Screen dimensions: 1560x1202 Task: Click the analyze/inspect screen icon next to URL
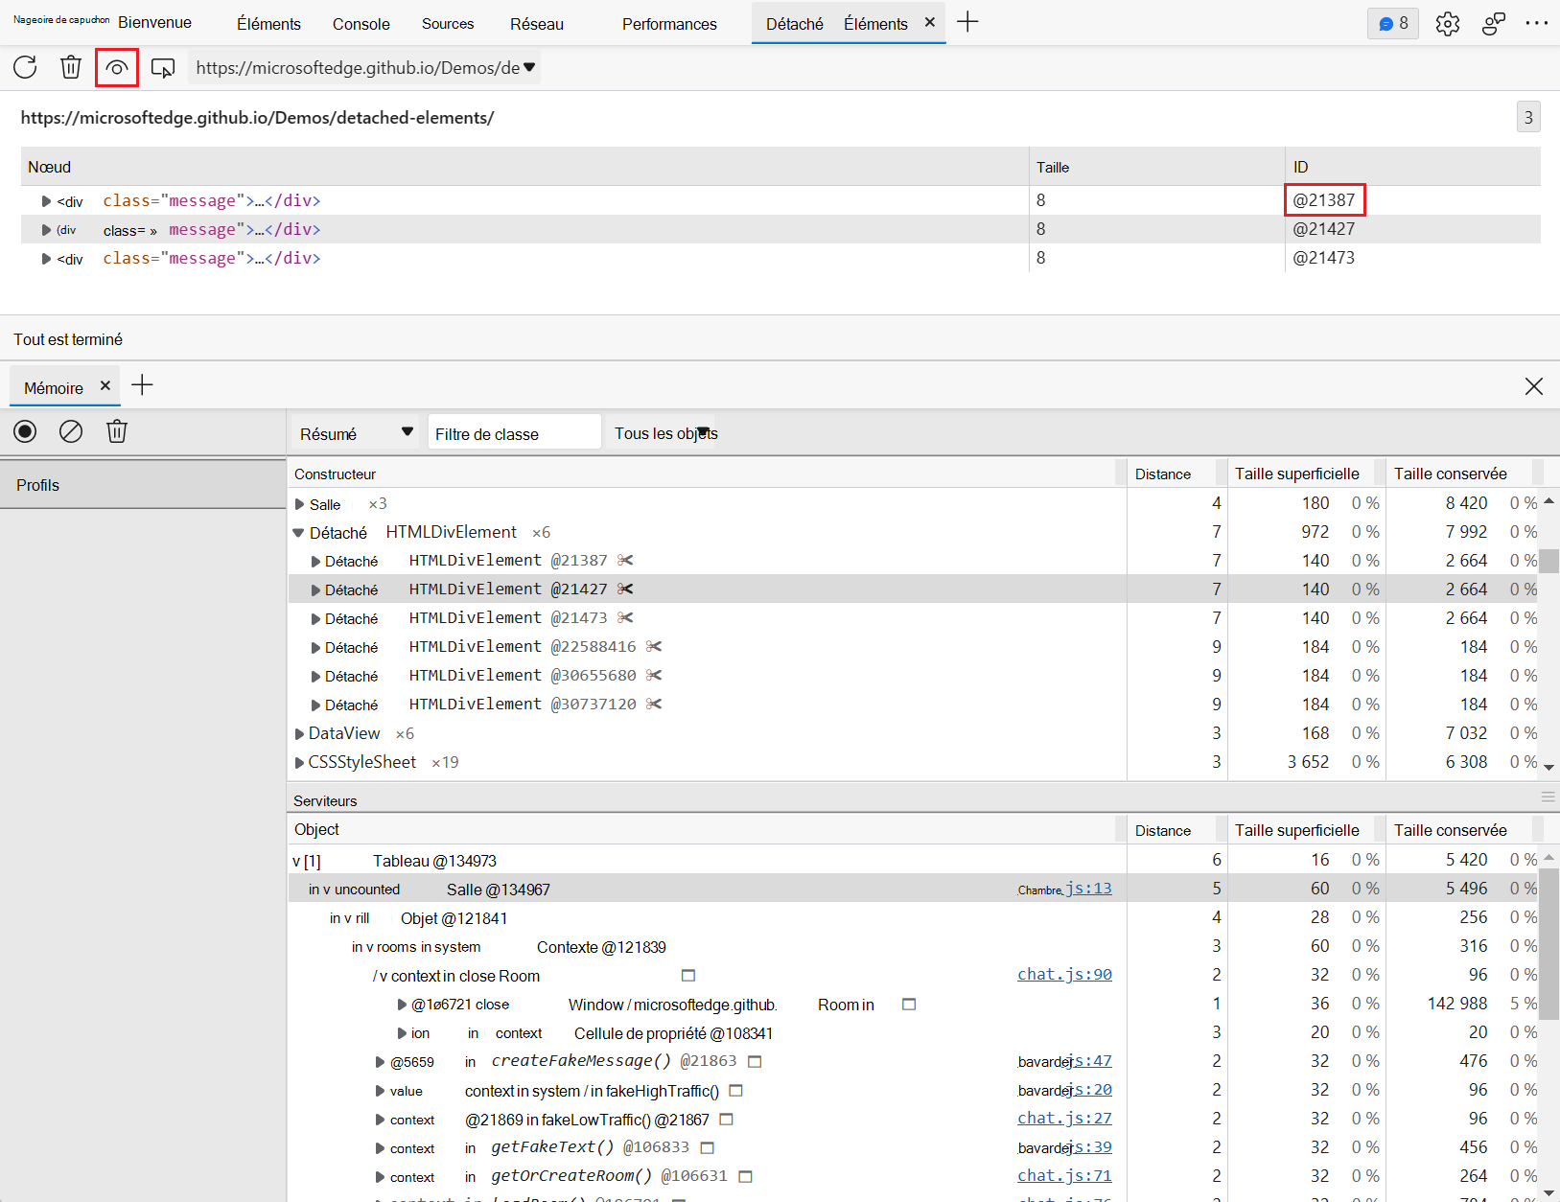click(163, 68)
